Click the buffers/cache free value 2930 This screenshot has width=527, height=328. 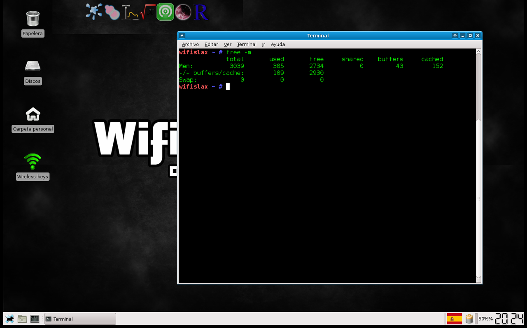pos(316,73)
